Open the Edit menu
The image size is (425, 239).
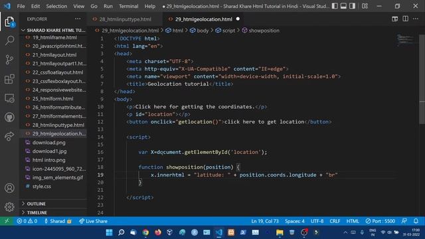(x=35, y=6)
